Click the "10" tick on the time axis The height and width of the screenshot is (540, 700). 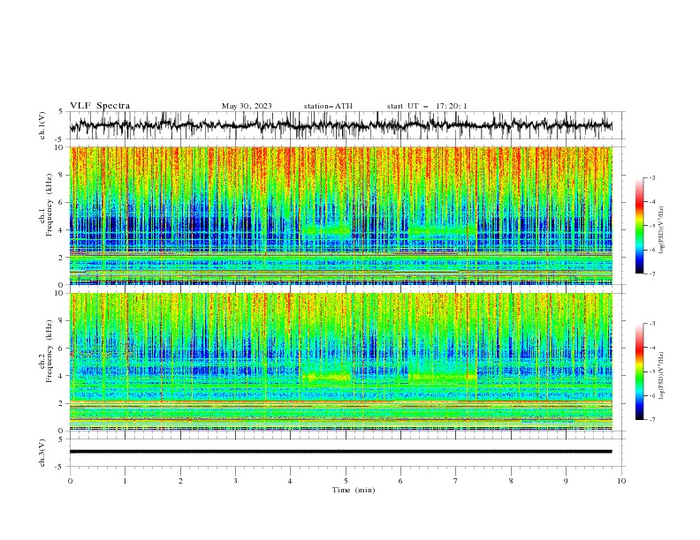[621, 481]
